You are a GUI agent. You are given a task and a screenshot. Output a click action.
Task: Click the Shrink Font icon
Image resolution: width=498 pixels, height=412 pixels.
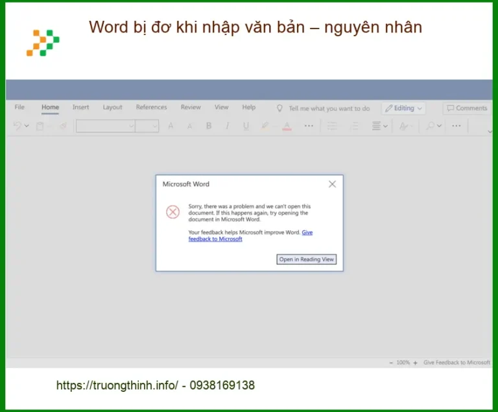click(x=189, y=127)
